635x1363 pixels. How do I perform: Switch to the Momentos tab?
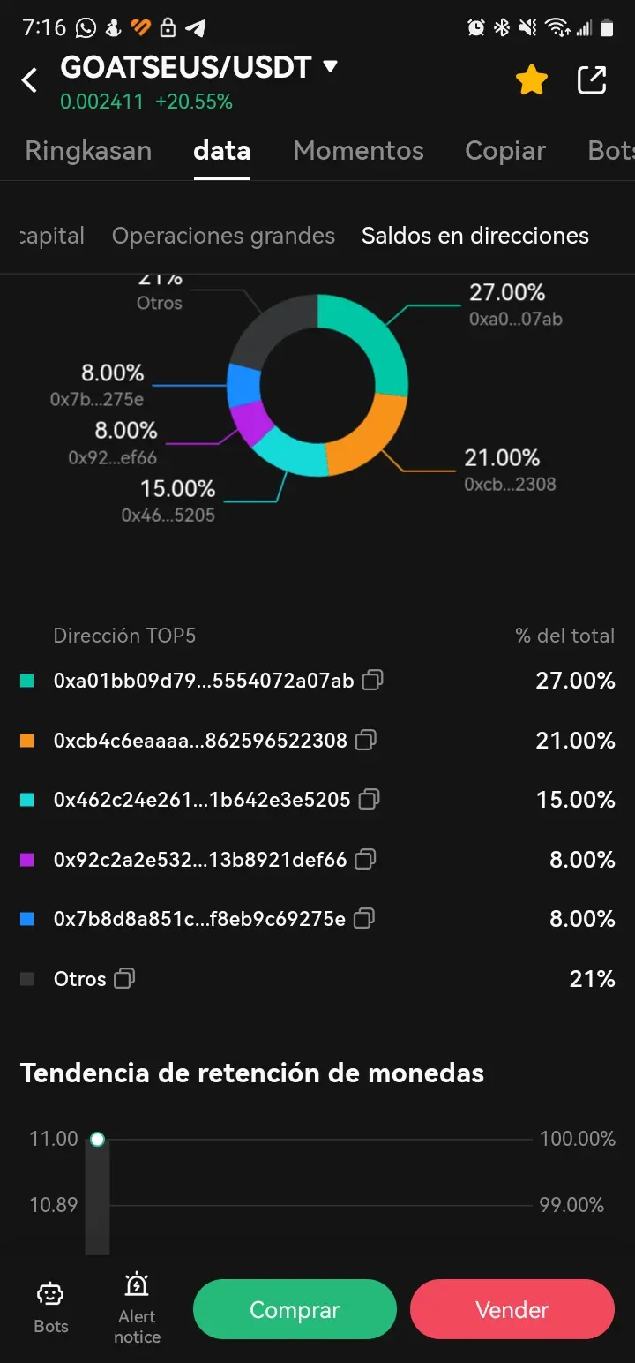358,151
